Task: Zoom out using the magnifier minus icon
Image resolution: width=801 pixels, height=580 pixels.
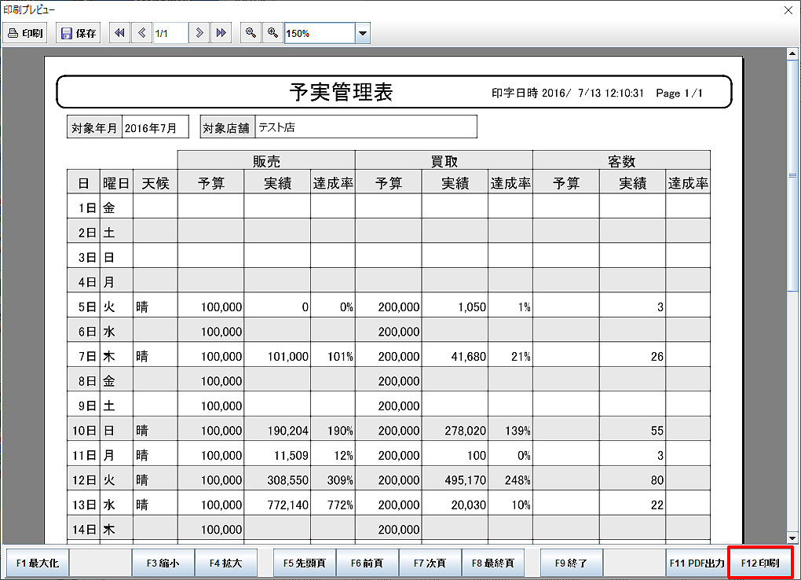Action: 250,32
